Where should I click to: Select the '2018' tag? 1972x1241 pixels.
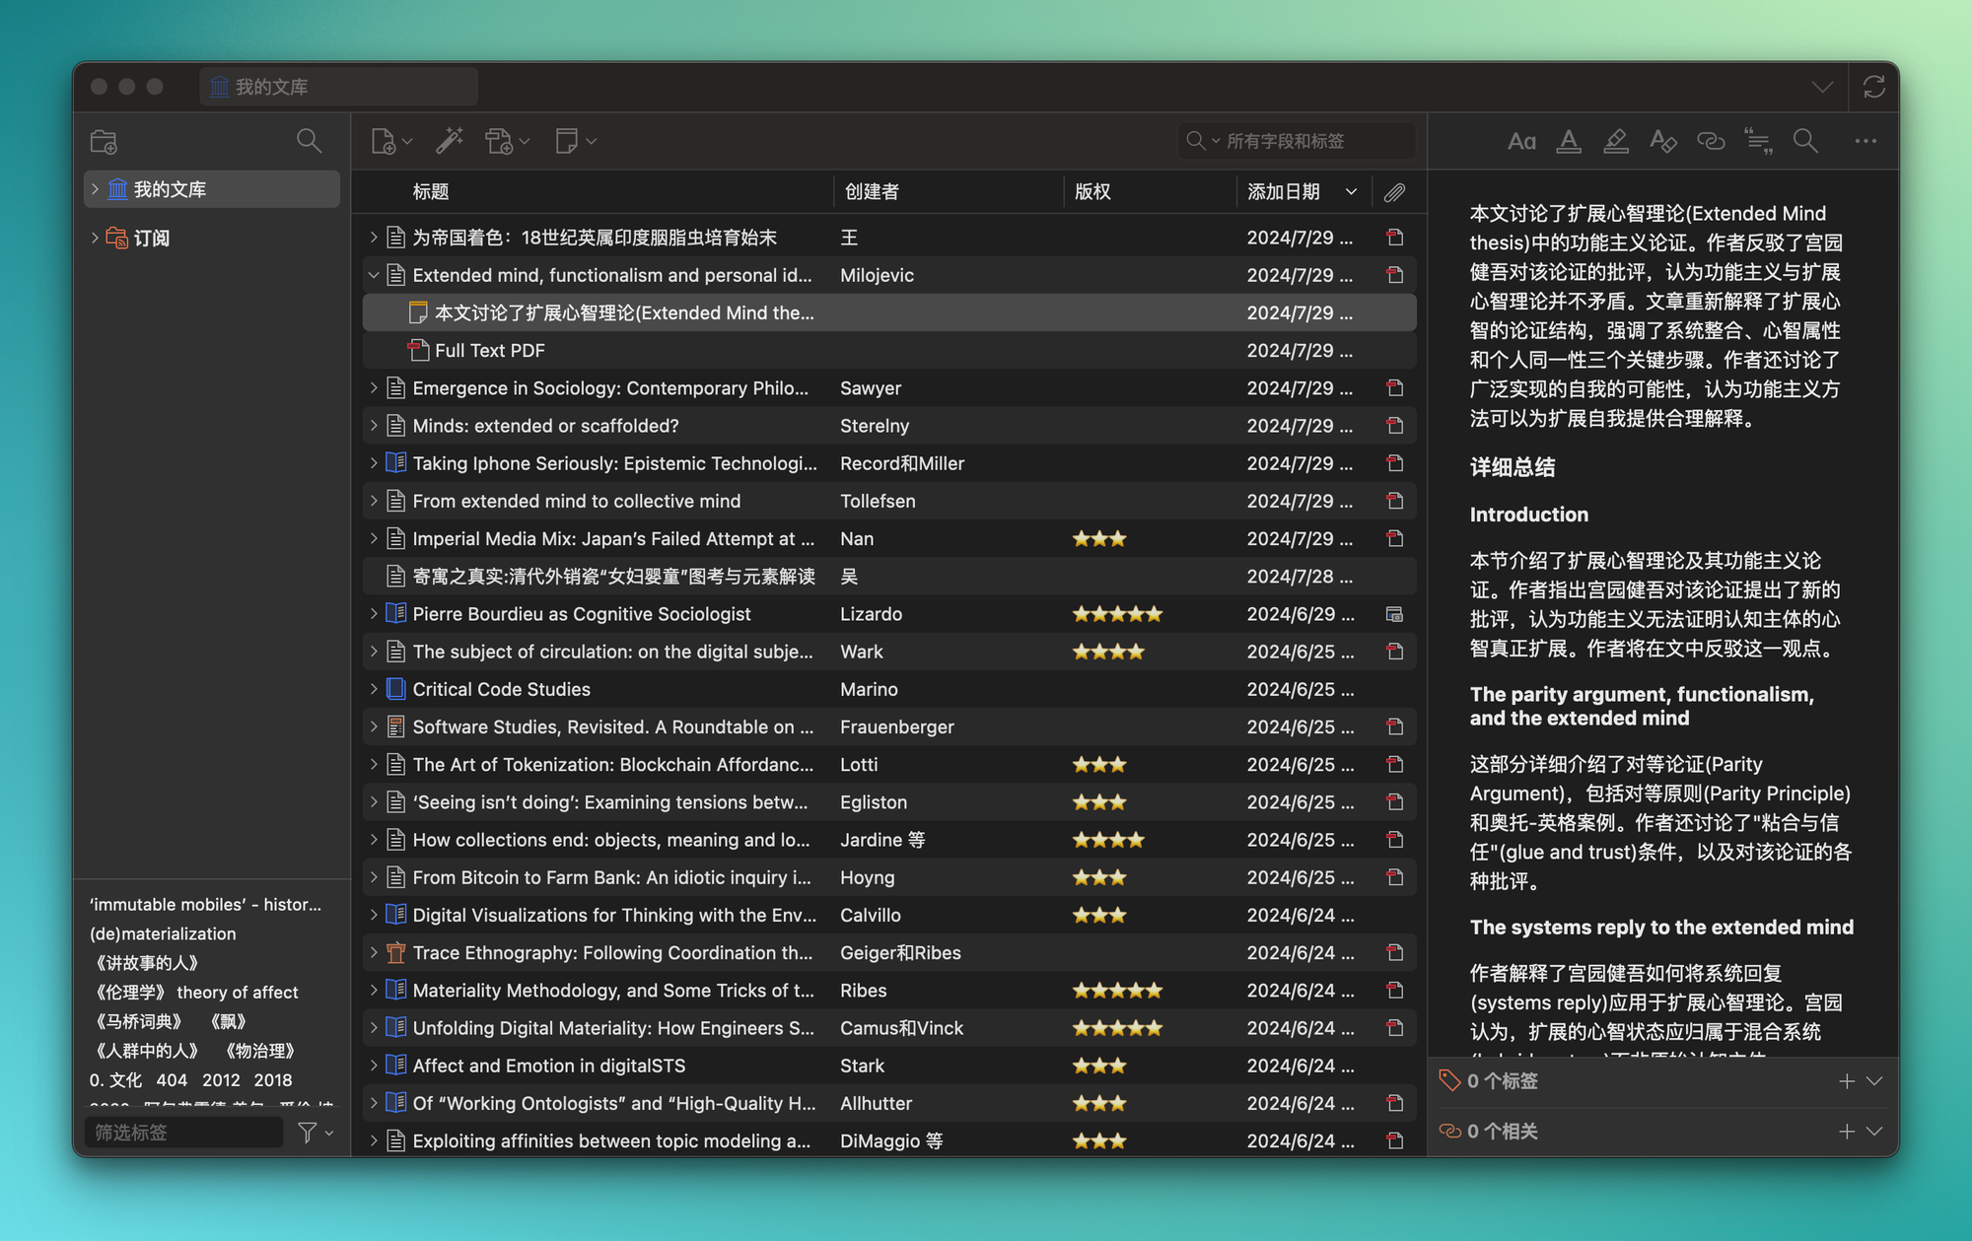273,1080
